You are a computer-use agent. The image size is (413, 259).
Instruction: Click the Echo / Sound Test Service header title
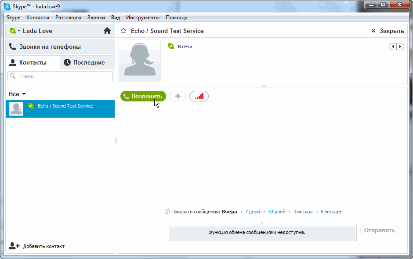(x=167, y=31)
